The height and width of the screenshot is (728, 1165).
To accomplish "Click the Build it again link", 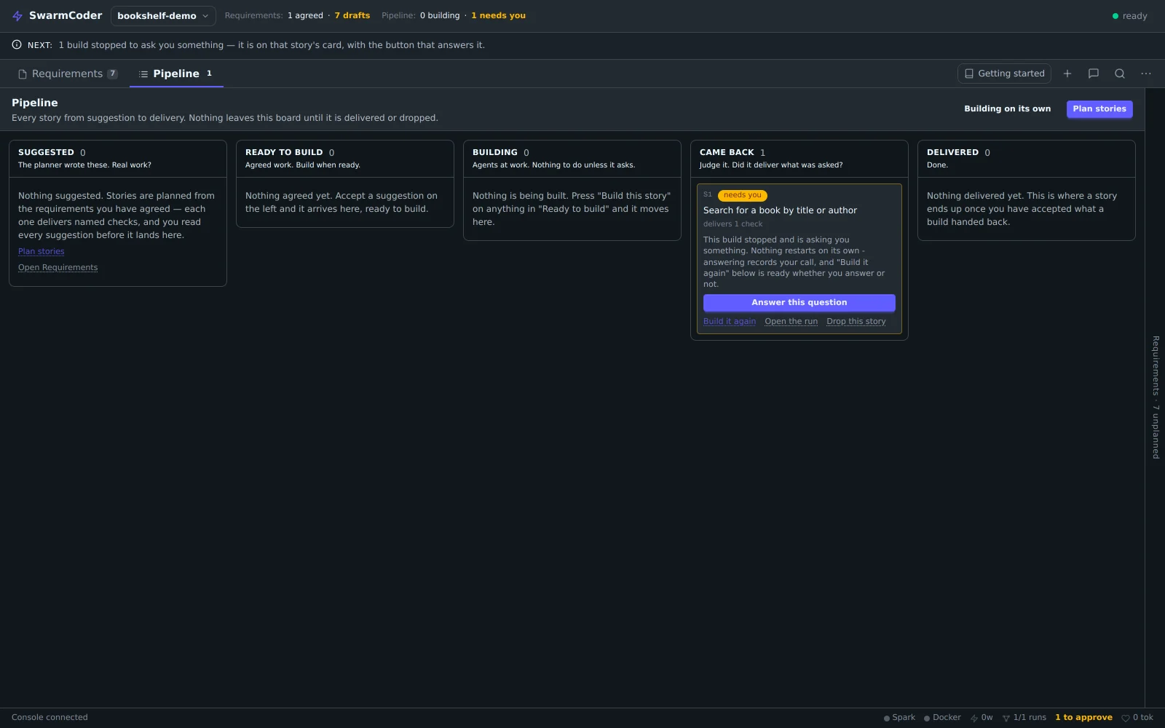I will pos(730,321).
